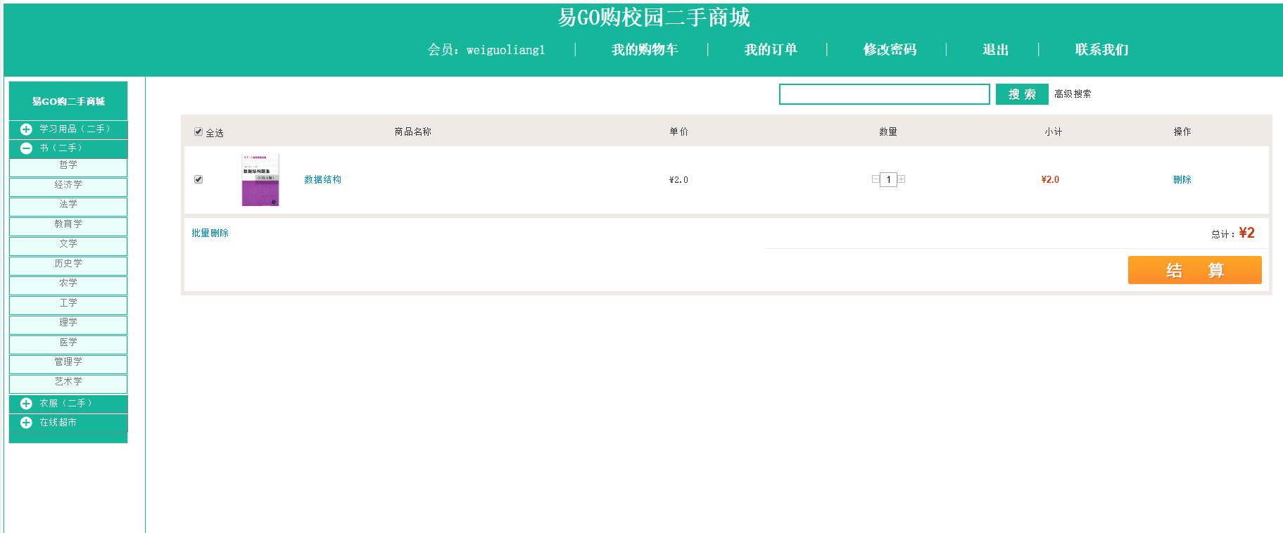Expand the 在线超市 plus icon
The image size is (1283, 533).
coord(26,423)
